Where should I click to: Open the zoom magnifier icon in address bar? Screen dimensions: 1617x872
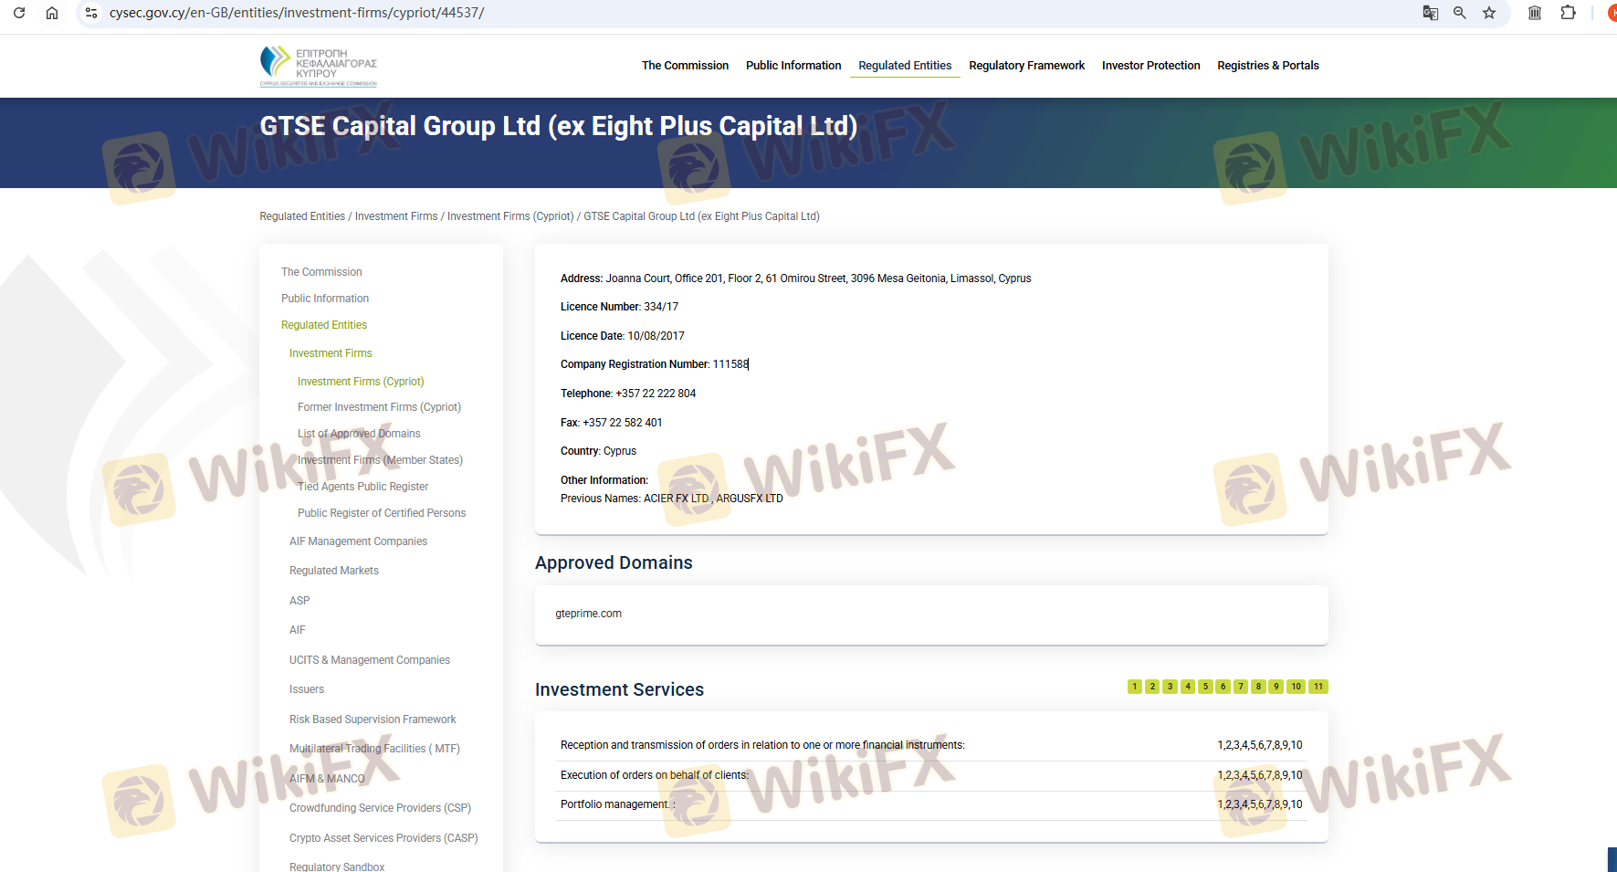pos(1460,13)
